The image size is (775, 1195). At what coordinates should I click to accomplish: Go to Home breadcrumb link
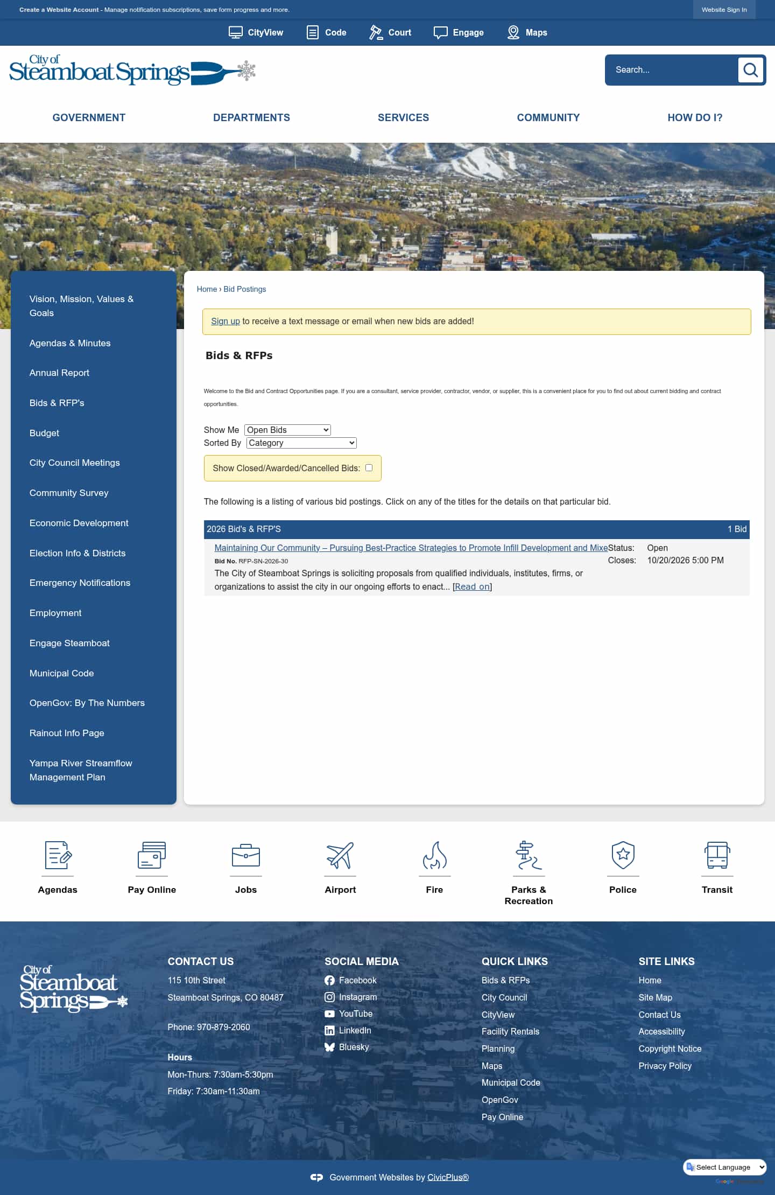(x=207, y=289)
